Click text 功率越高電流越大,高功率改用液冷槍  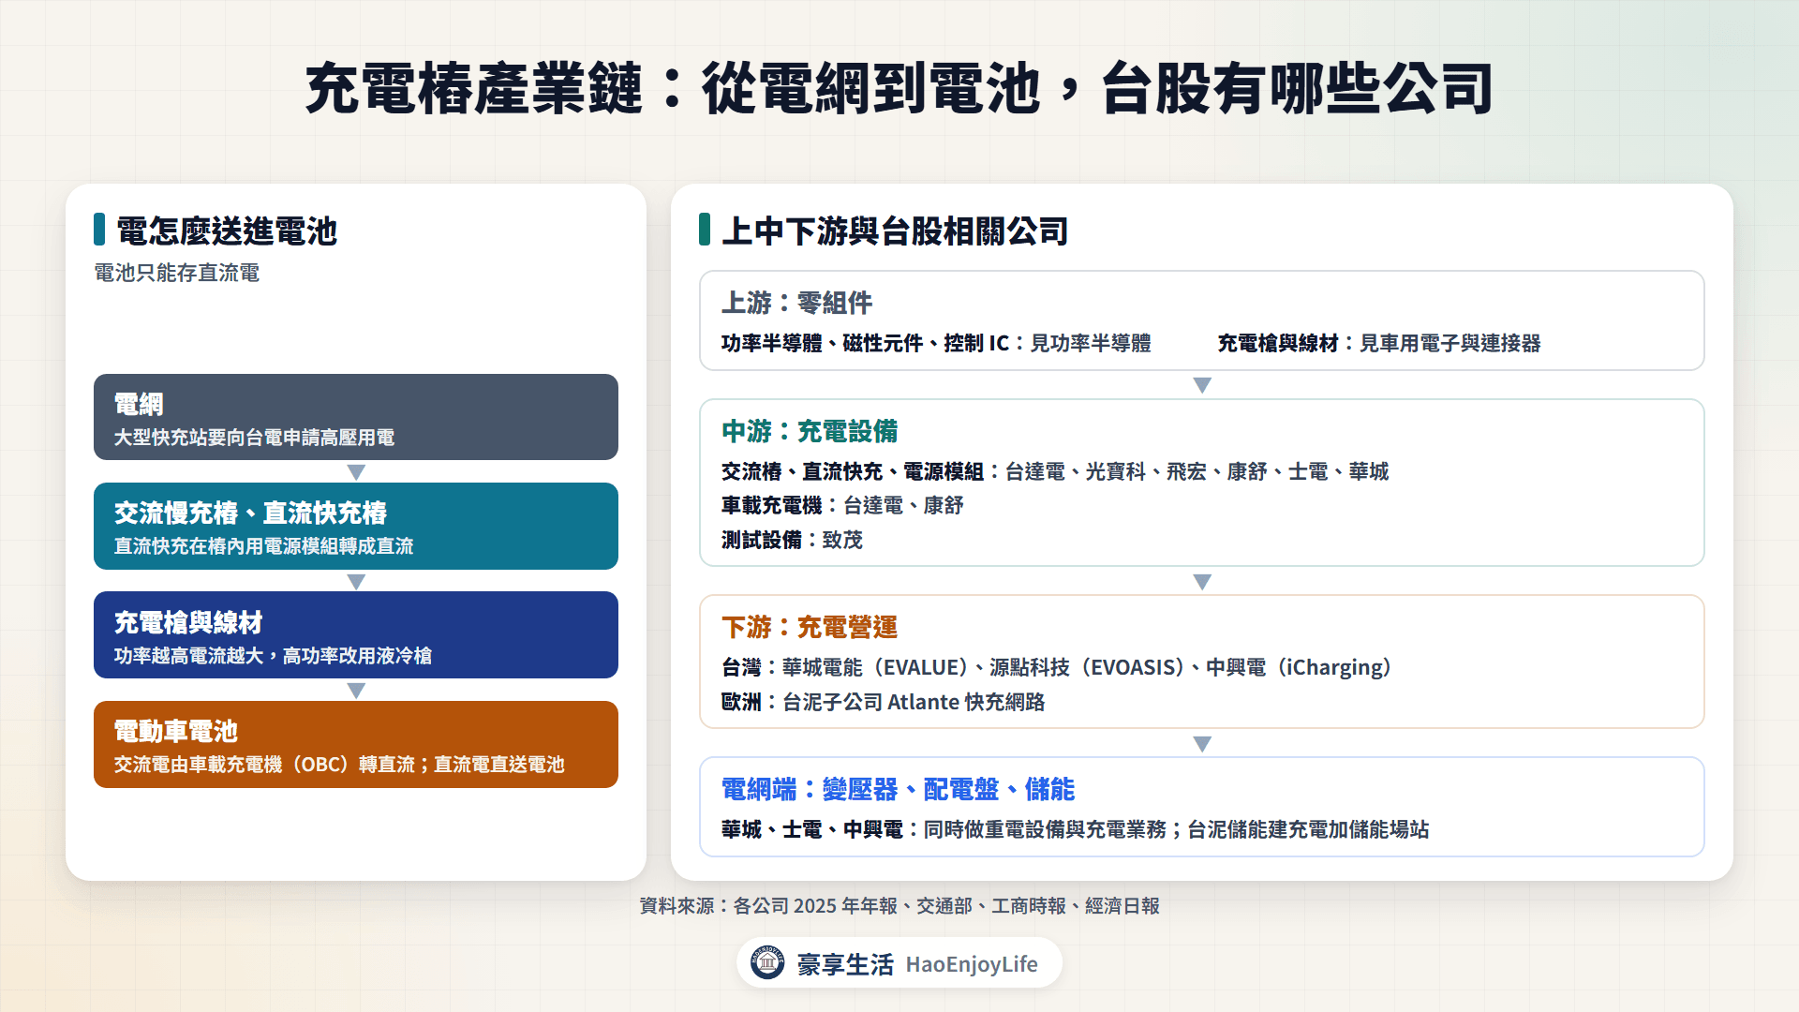(x=273, y=656)
